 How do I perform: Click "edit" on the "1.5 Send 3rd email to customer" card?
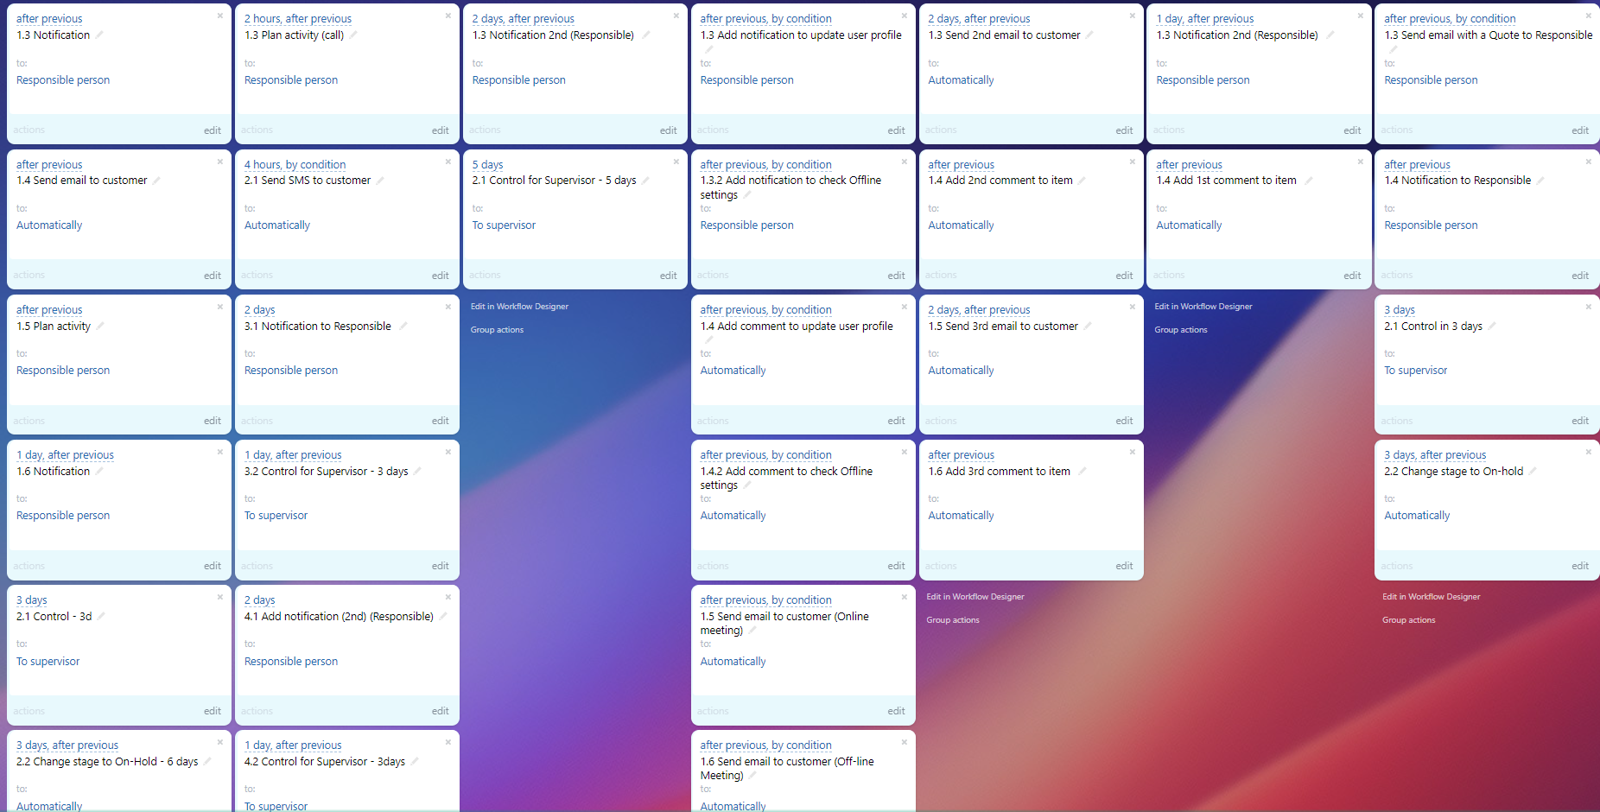point(1123,421)
